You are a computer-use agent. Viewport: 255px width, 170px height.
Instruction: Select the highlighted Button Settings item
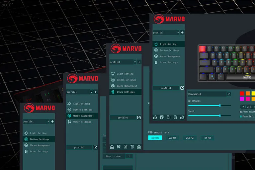tap(39, 139)
